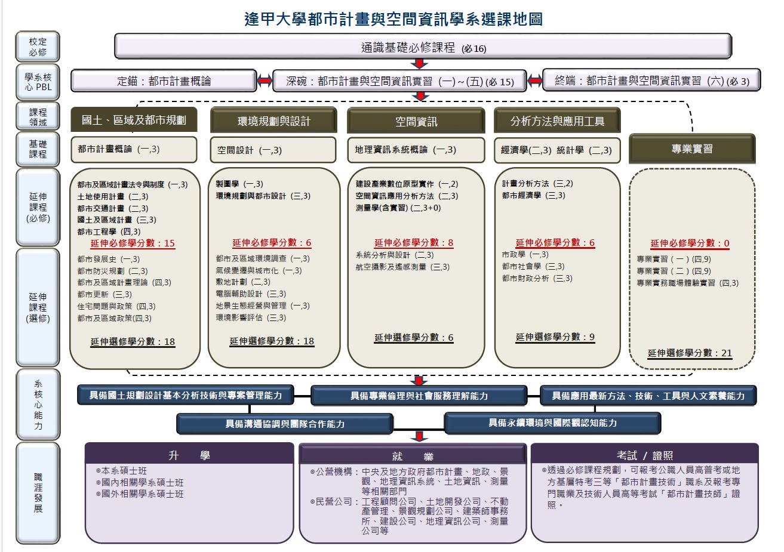The width and height of the screenshot is (784, 552).
Task: Click 延伸必修學分數：15
Action: 133,243
